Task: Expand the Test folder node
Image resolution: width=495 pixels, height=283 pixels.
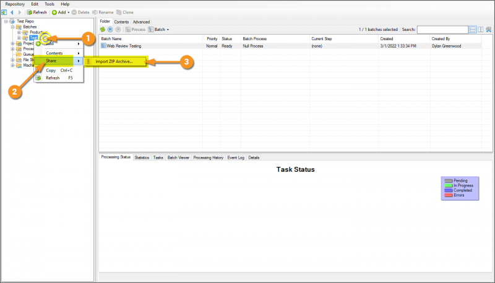Action: 19,38
